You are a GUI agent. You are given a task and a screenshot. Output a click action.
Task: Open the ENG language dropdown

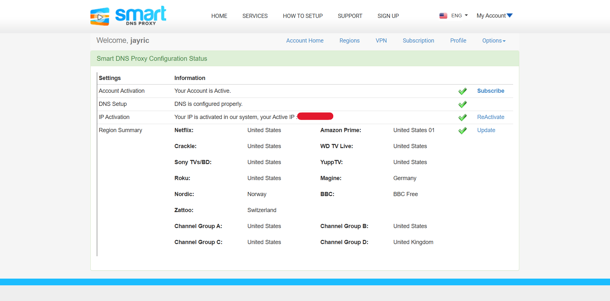(459, 16)
